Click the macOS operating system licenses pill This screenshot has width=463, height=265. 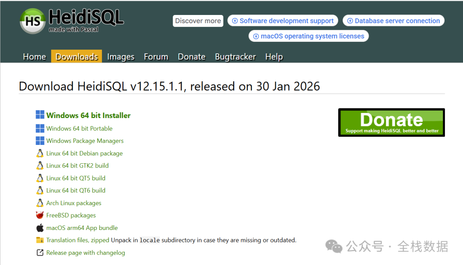point(308,36)
